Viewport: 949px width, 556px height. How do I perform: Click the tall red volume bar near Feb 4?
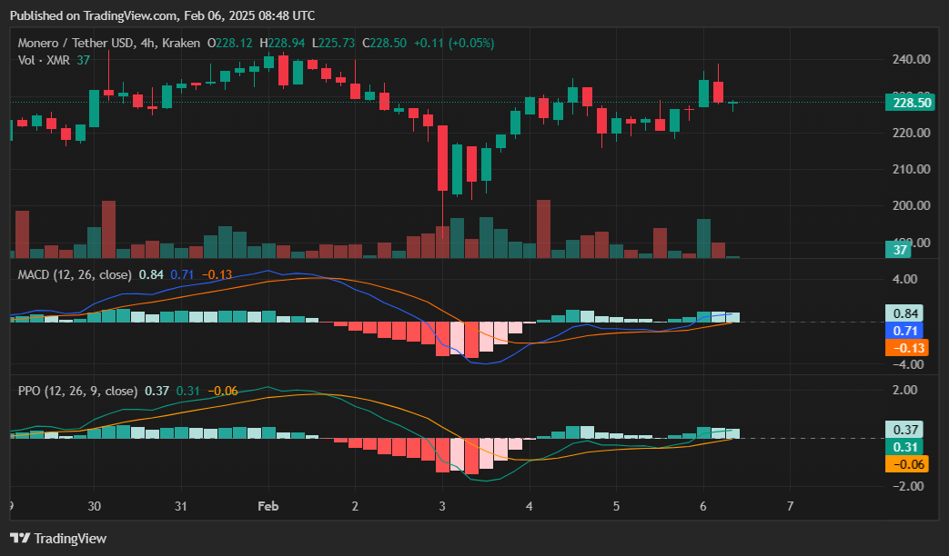(x=544, y=228)
